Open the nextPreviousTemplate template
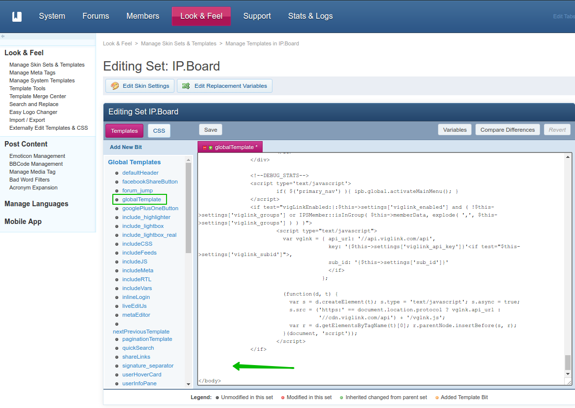 coord(141,332)
